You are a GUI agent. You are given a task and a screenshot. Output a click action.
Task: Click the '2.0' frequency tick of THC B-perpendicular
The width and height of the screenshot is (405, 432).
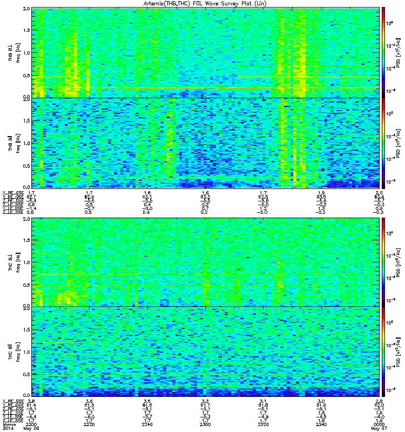pyautogui.click(x=26, y=219)
